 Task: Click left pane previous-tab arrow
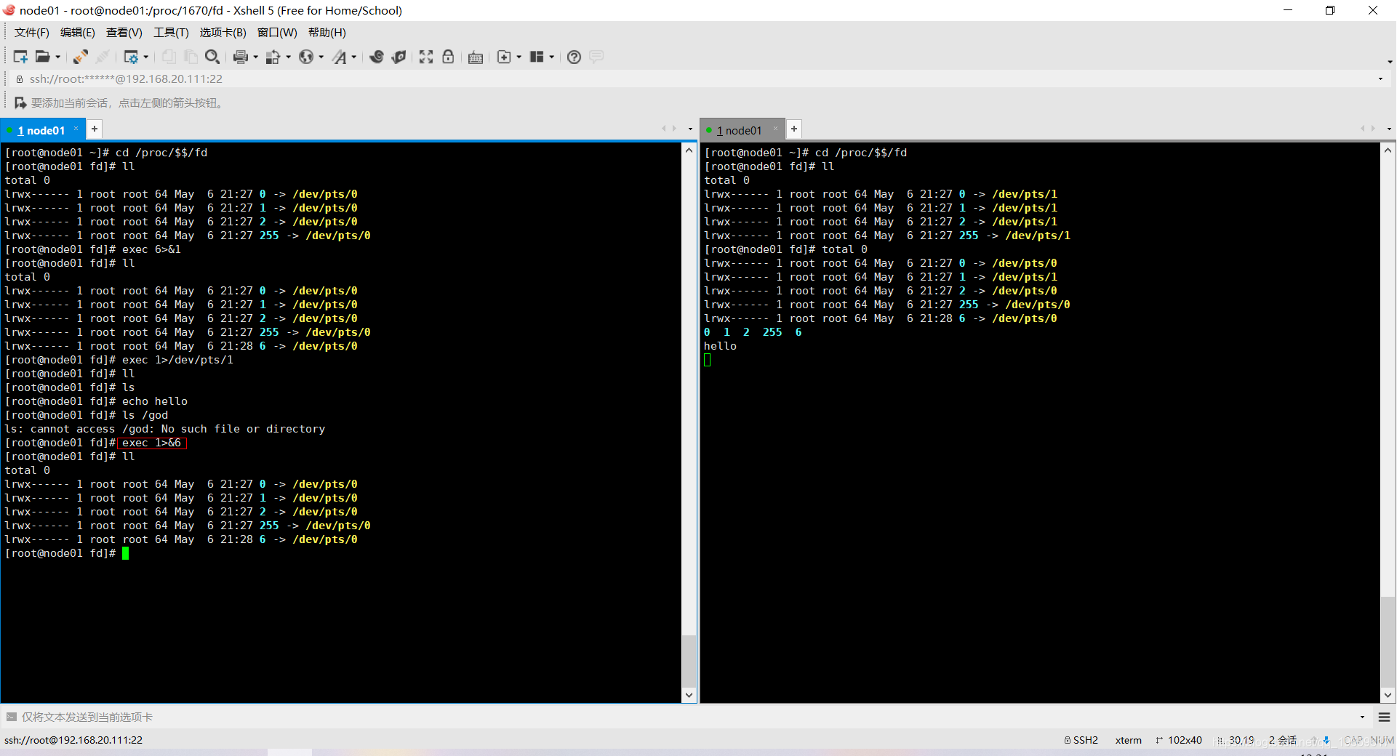click(x=663, y=129)
